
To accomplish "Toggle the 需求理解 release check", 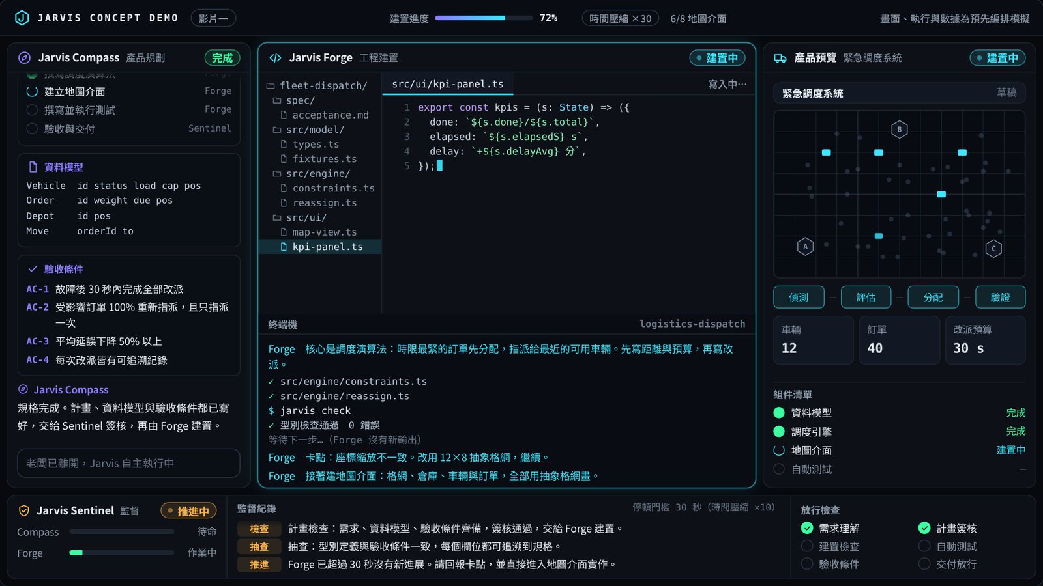I will coord(807,528).
